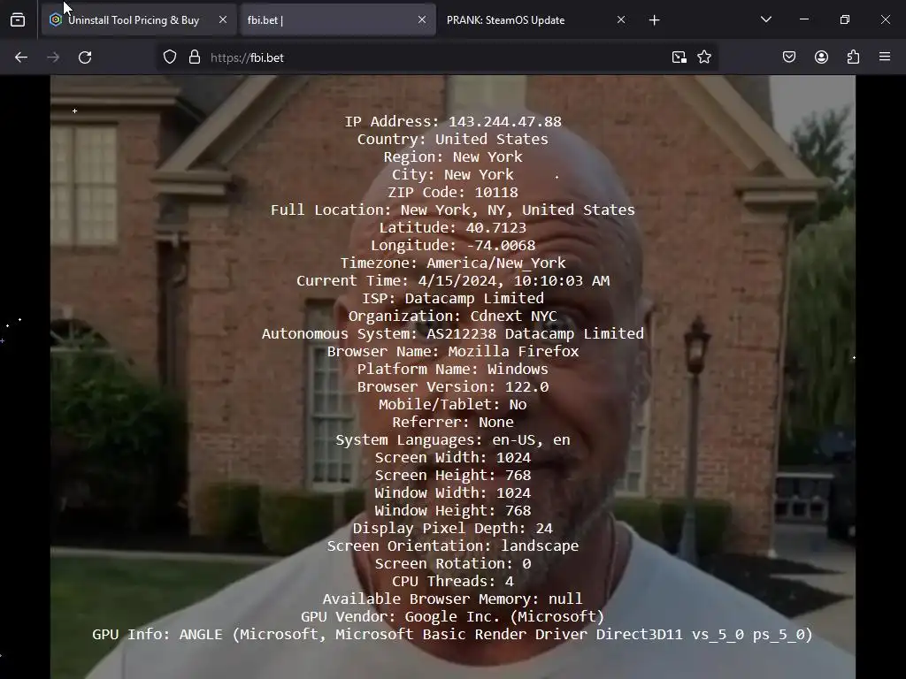The width and height of the screenshot is (906, 679).
Task: Reload the current page
Action: click(x=85, y=57)
